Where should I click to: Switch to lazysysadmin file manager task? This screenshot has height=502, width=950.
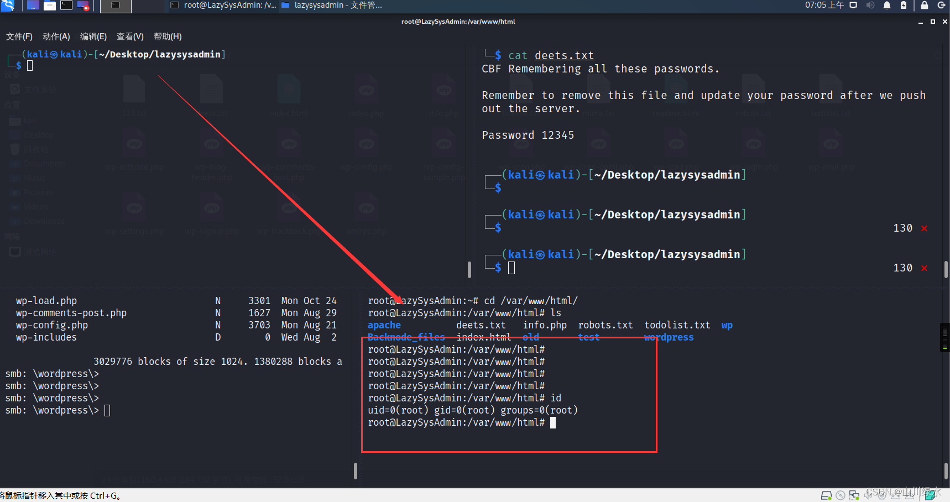pos(331,6)
